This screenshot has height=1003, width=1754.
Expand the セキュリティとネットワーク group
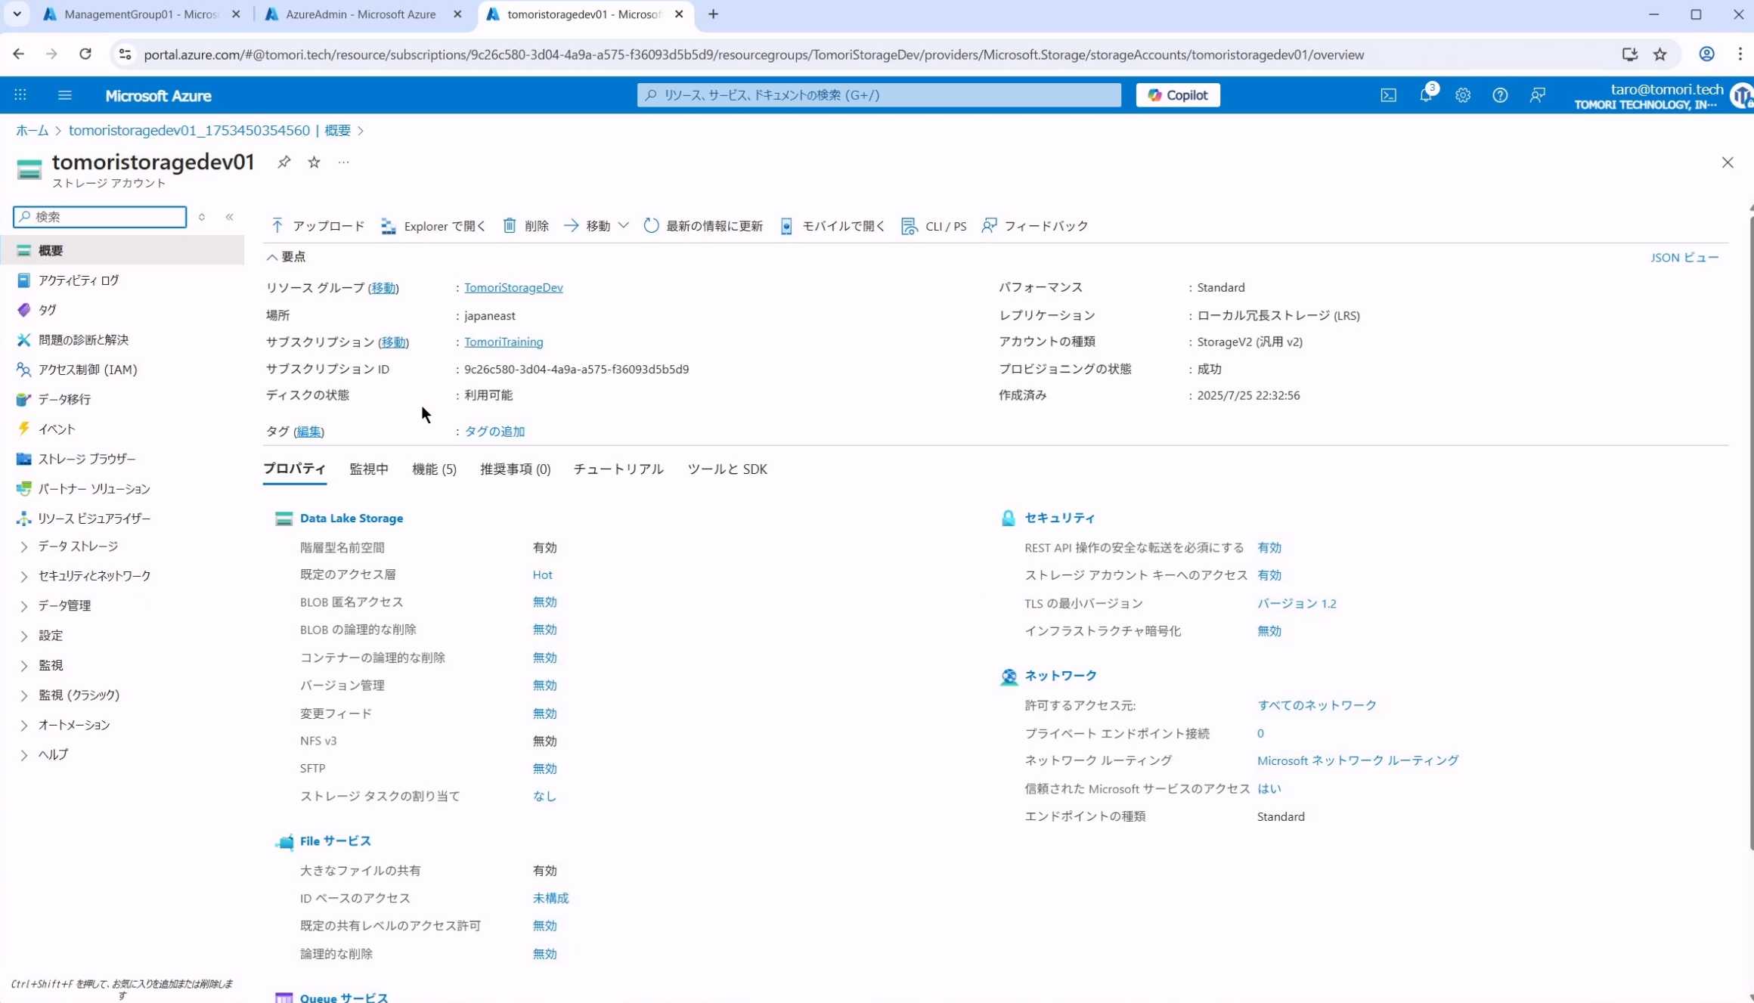pos(24,576)
